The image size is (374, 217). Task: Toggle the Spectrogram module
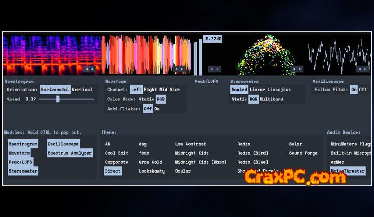pos(23,144)
